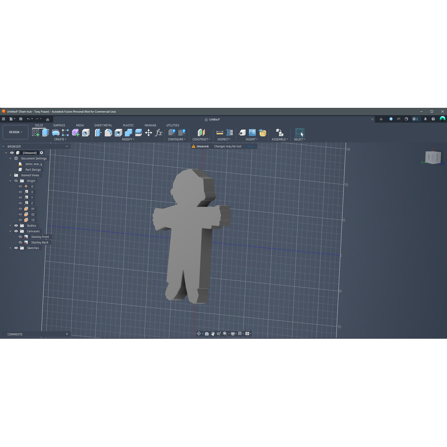Screen dimensions: 447x447
Task: Click the Assemble new component icon
Action: (280, 133)
